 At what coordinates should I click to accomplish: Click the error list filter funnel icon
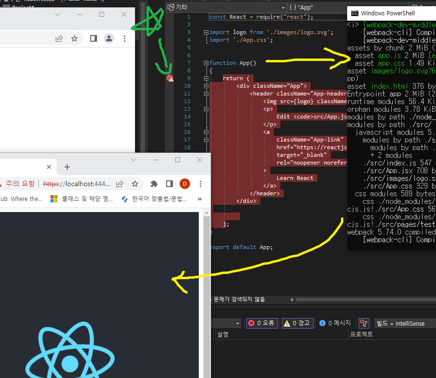click(363, 323)
